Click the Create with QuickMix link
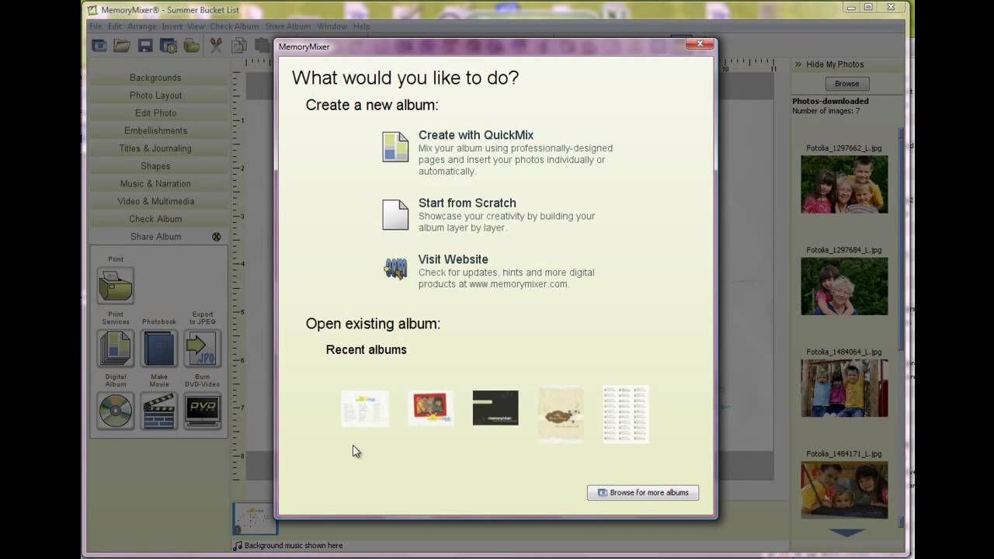 [x=475, y=135]
